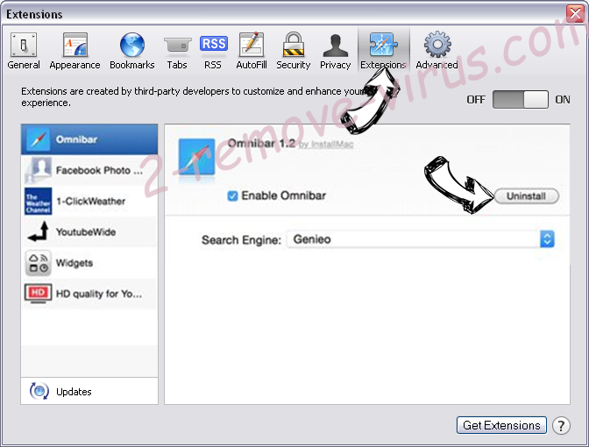Select the Facebook Photo extension in list
This screenshot has width=589, height=447.
coord(89,170)
